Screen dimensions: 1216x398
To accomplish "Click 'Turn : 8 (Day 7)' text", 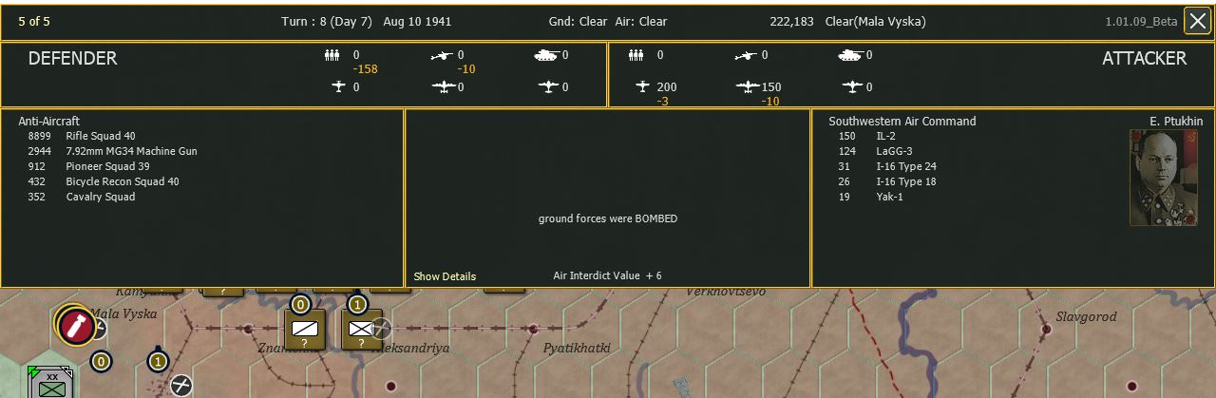I will (x=327, y=22).
